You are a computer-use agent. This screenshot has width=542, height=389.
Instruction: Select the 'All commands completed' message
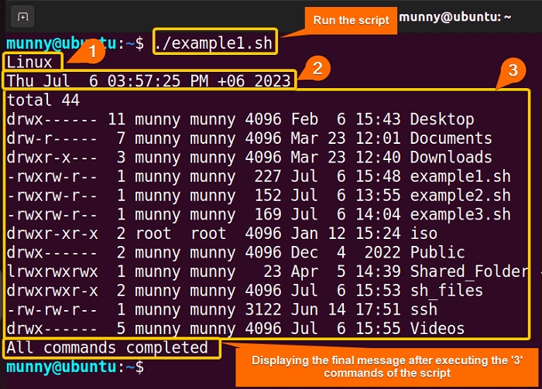click(107, 347)
